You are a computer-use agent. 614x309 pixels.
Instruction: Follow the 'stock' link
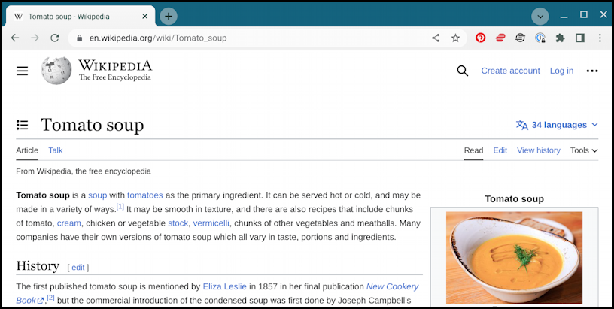pos(178,223)
